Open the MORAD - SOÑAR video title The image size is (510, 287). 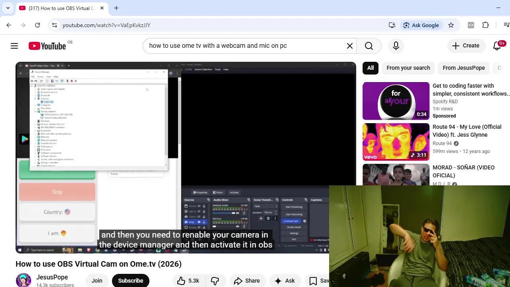(463, 171)
